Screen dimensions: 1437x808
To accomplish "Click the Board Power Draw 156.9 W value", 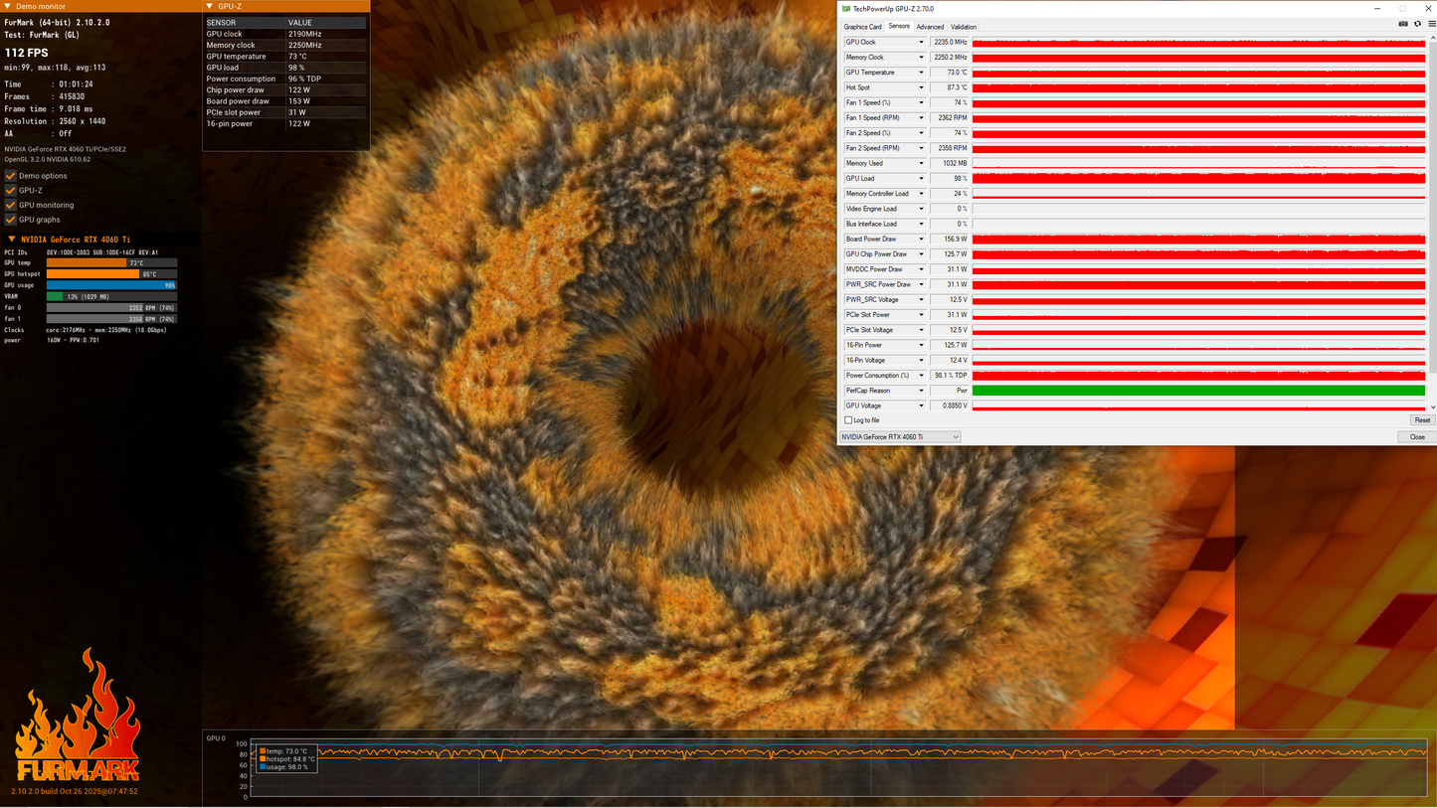I will [949, 240].
